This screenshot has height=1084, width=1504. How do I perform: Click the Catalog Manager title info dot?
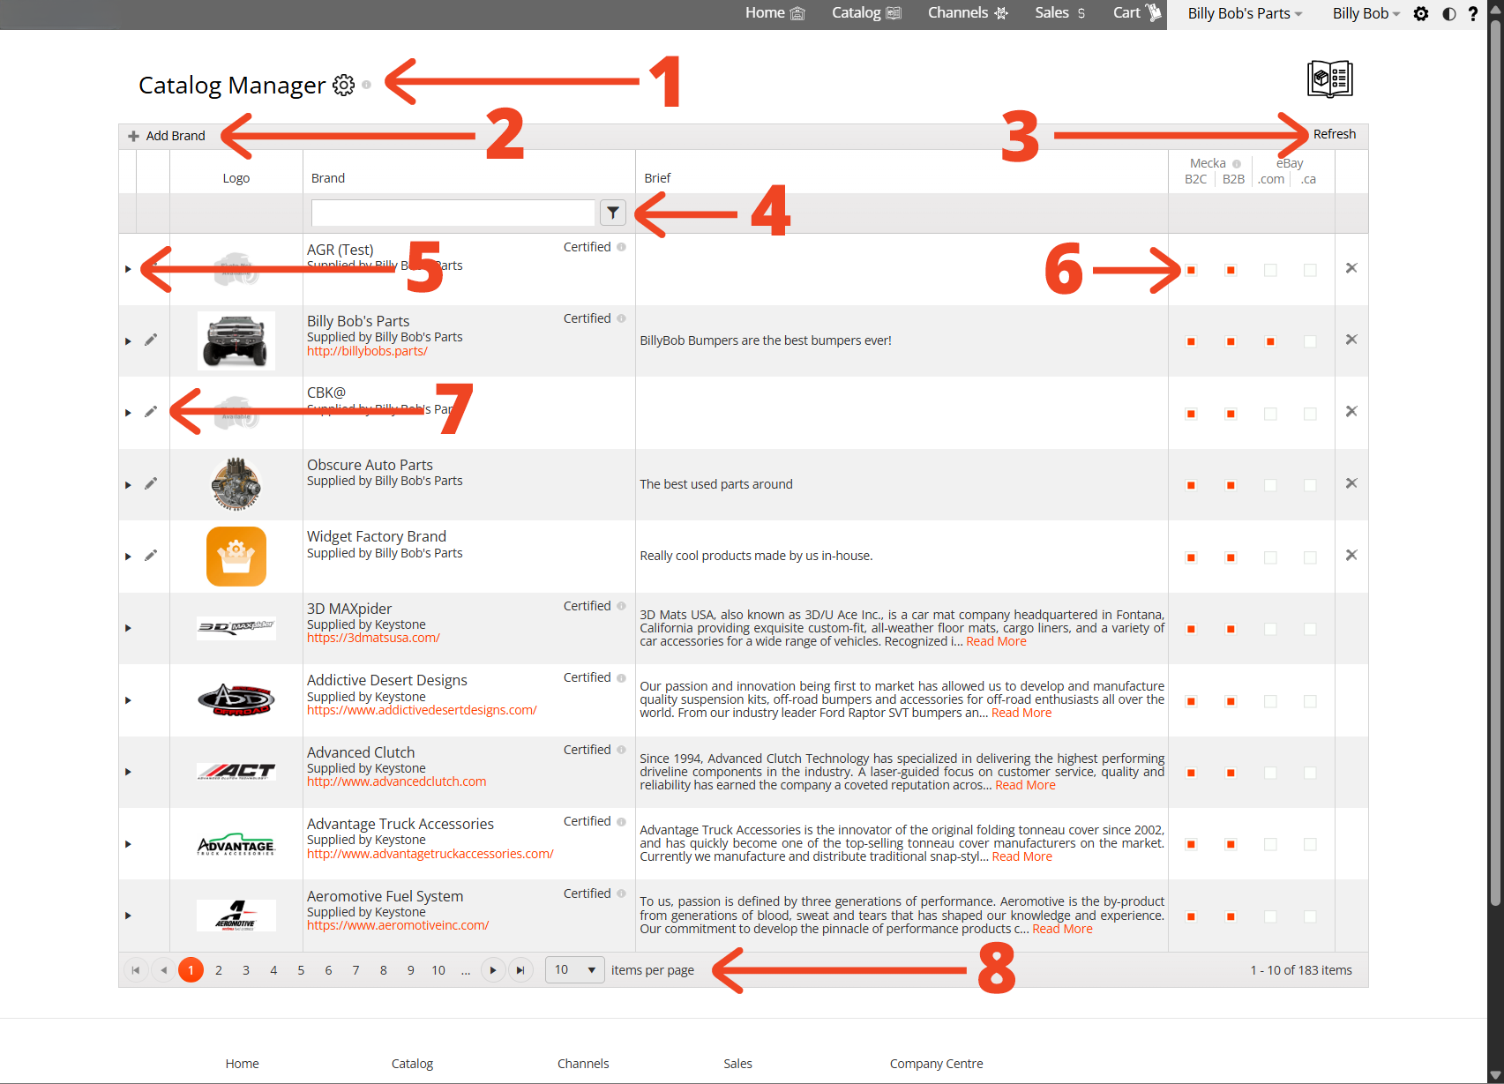click(x=366, y=85)
